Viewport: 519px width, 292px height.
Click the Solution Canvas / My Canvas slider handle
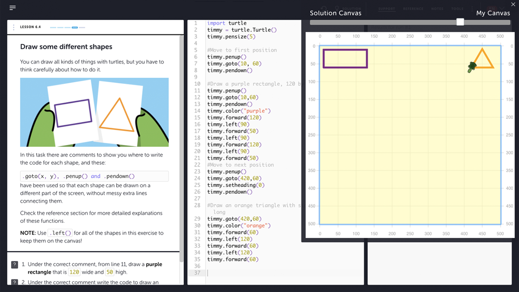pos(460,22)
